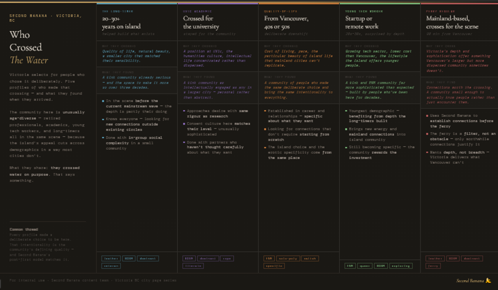Click bullet 'Wants depth, not breadth'
Screen dimensions: 498x290
(x=459, y=157)
